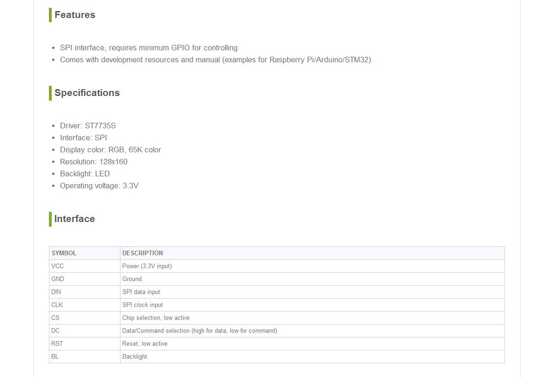Click the Features section heading

(75, 15)
